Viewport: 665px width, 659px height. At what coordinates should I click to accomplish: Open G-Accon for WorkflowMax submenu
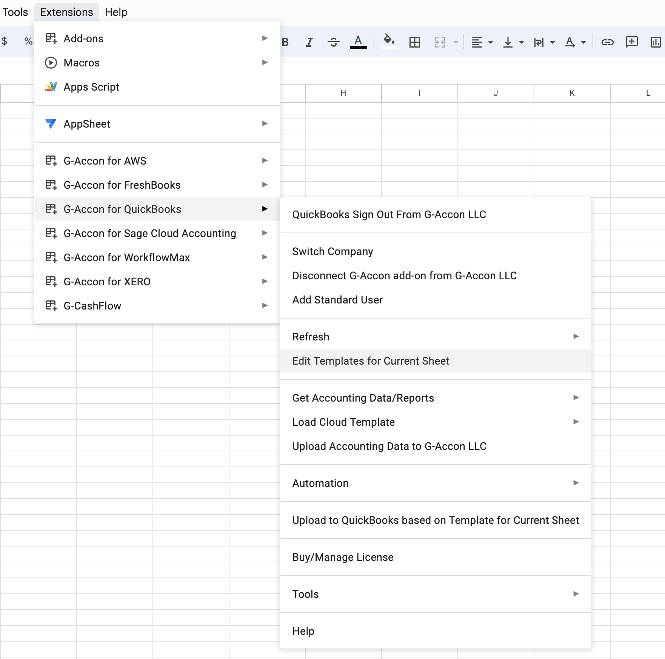tap(157, 257)
